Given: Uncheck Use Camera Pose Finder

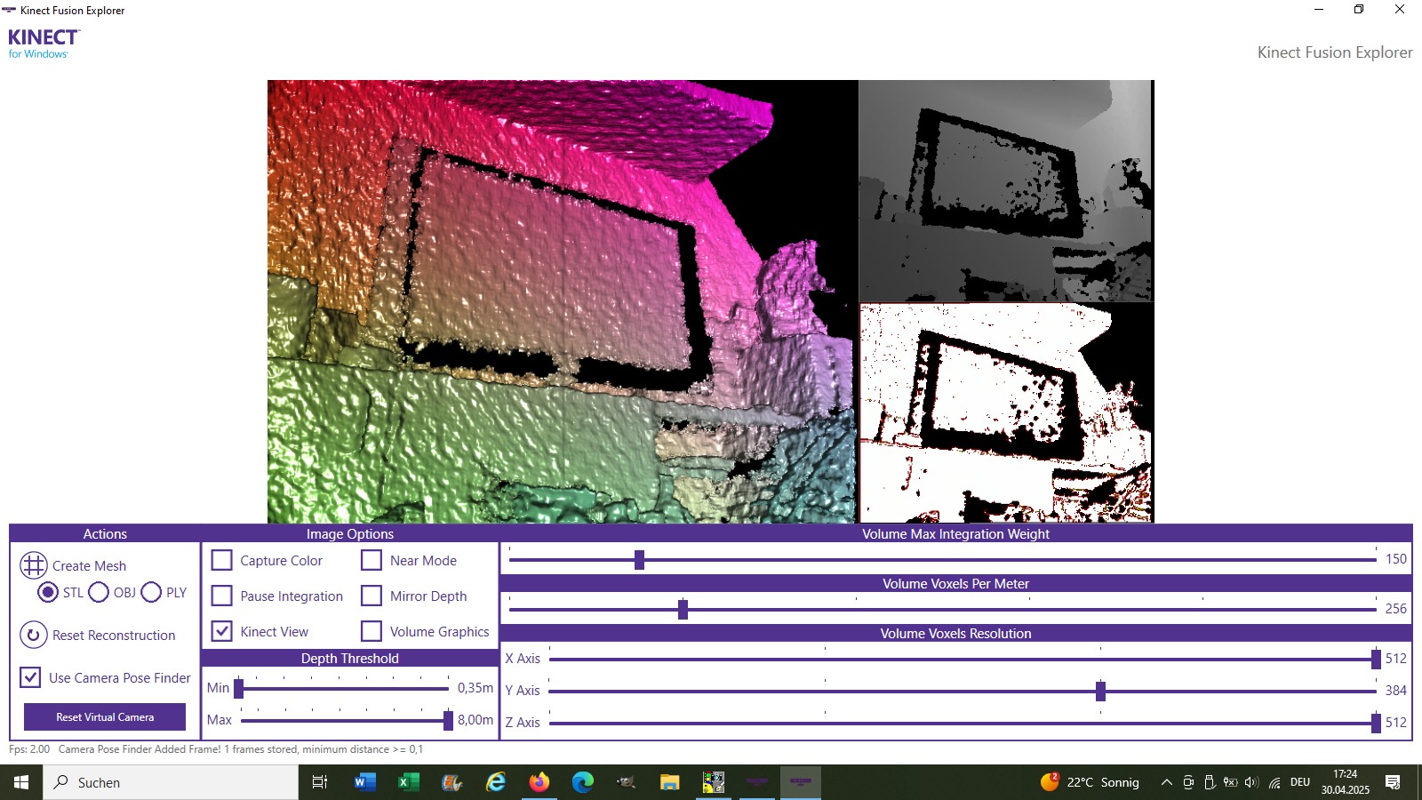Looking at the screenshot, I should (x=30, y=677).
